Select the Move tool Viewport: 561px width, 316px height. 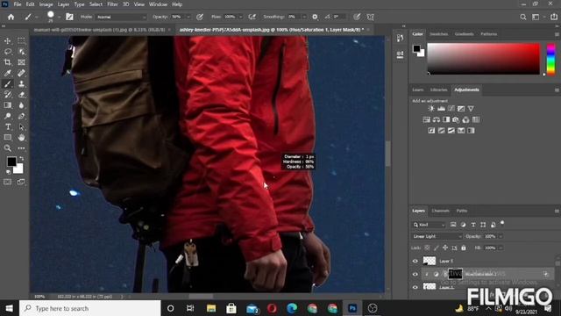8,41
